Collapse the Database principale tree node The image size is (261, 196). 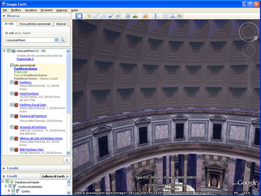pyautogui.click(x=3, y=182)
